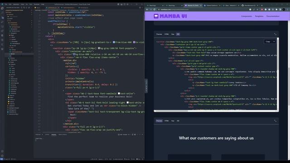This screenshot has width=290, height=163.
Task: Open the Templates link in Mamba UI header
Action: pyautogui.click(x=259, y=16)
